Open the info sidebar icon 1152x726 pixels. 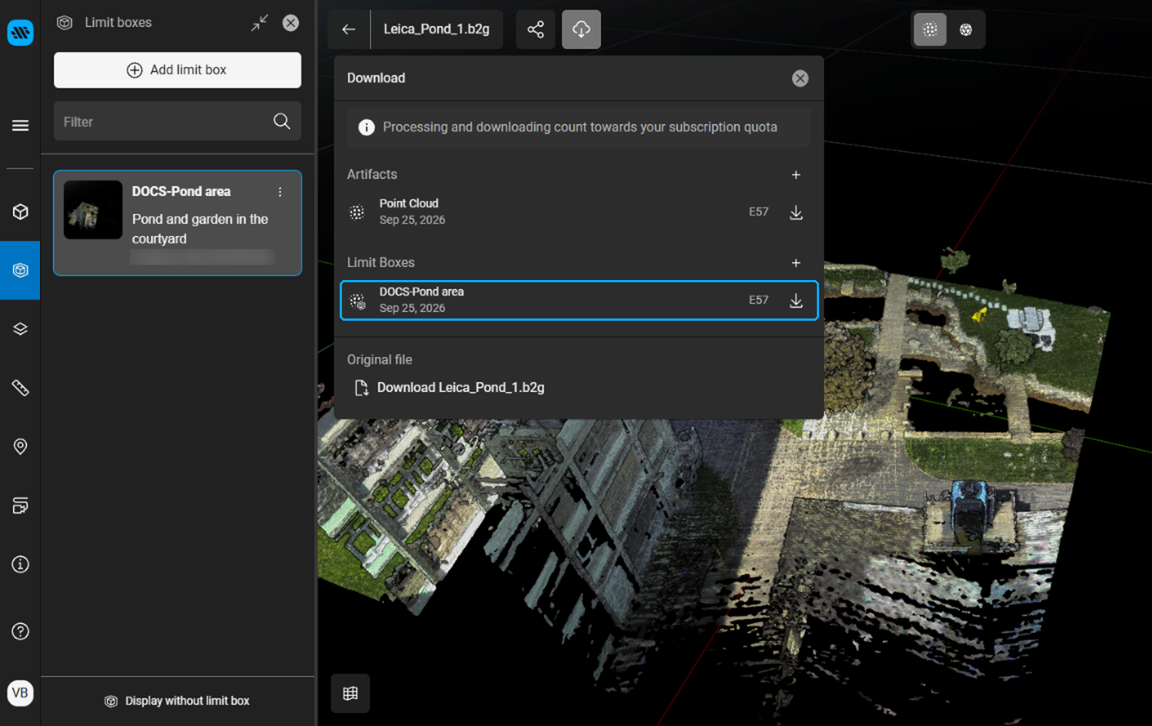coord(20,564)
